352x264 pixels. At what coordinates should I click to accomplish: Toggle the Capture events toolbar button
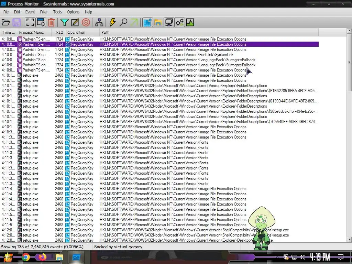[30, 22]
